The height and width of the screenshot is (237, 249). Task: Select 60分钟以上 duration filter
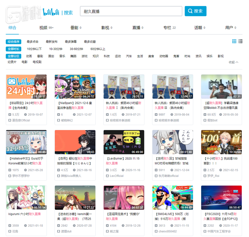pos(98,49)
